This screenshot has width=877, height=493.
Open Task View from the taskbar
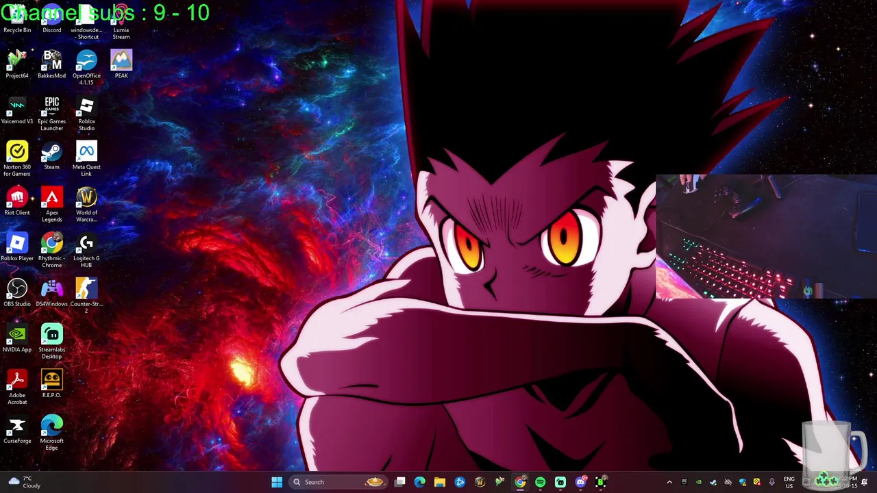tap(400, 482)
